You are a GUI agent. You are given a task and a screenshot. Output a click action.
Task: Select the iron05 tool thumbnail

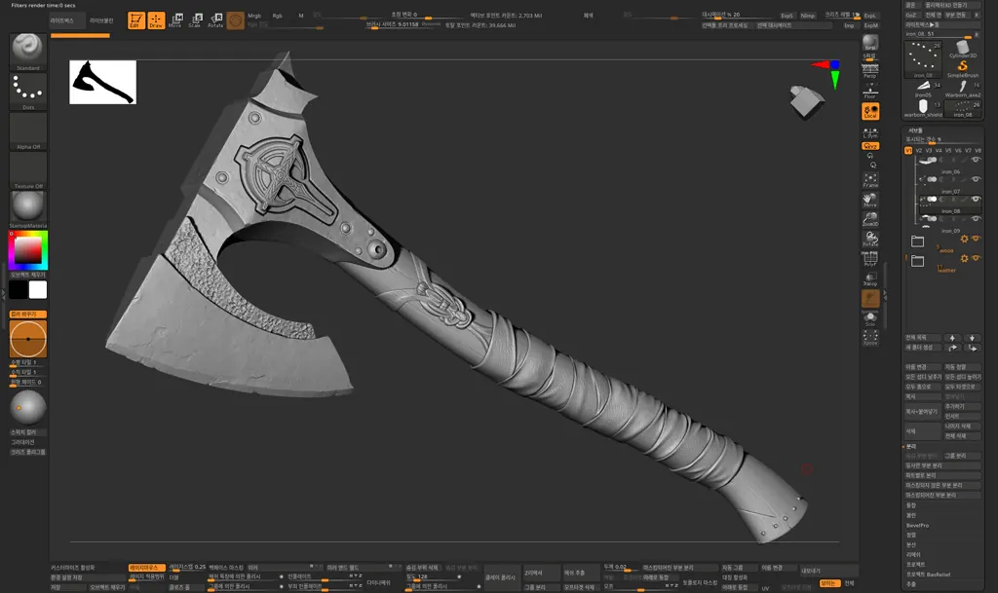(x=923, y=89)
